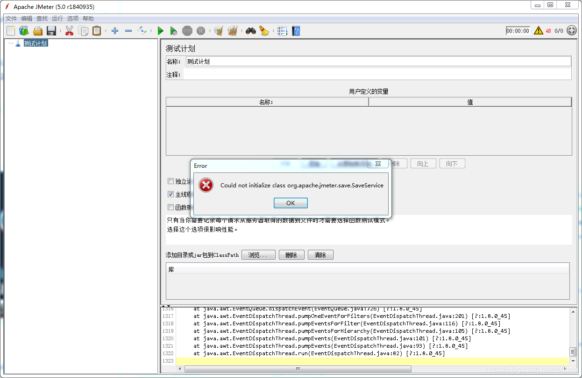Click the Toggle enable/disable icon
582x378 pixels.
point(142,31)
